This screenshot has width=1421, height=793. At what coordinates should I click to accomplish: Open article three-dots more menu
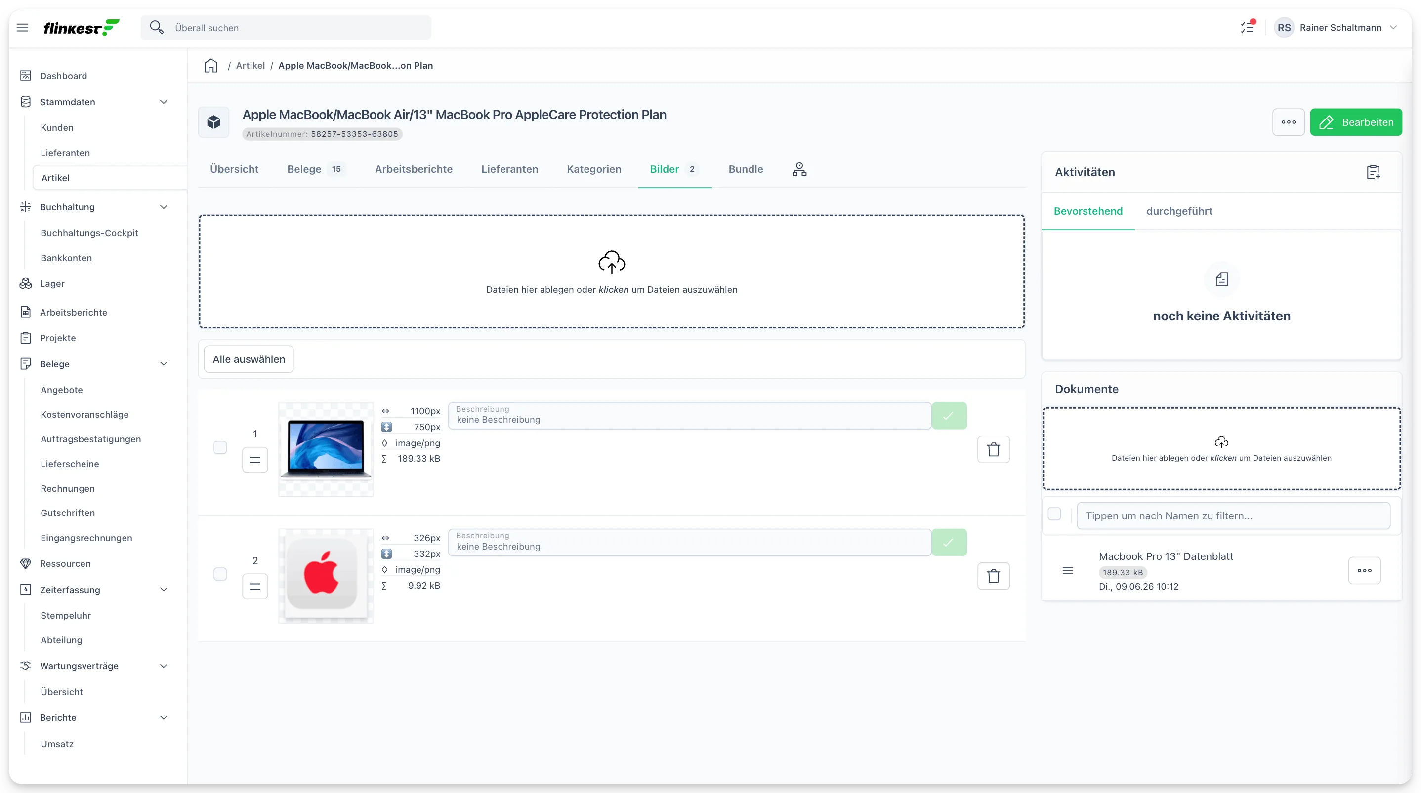[1289, 122]
